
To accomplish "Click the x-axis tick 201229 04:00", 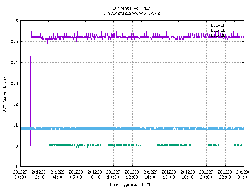I will (x=57, y=174).
